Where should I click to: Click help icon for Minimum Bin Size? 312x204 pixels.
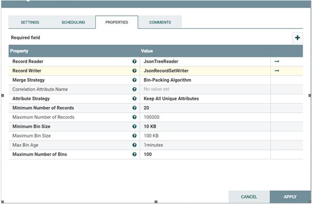pos(134,127)
